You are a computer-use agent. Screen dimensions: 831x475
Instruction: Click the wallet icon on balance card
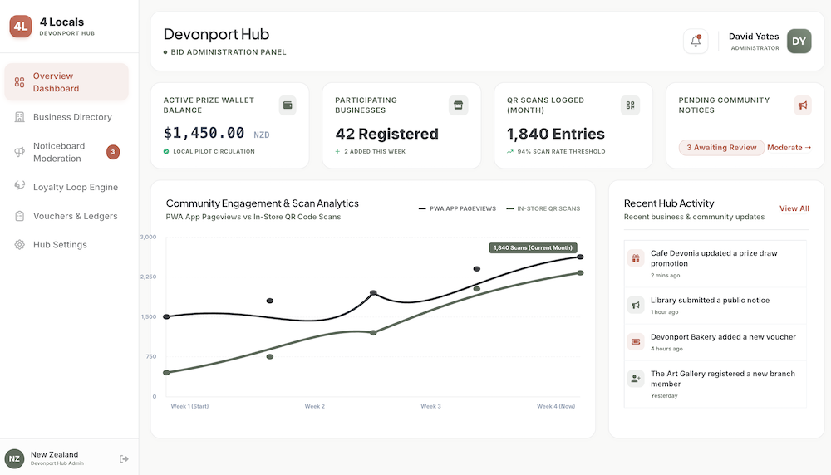288,105
